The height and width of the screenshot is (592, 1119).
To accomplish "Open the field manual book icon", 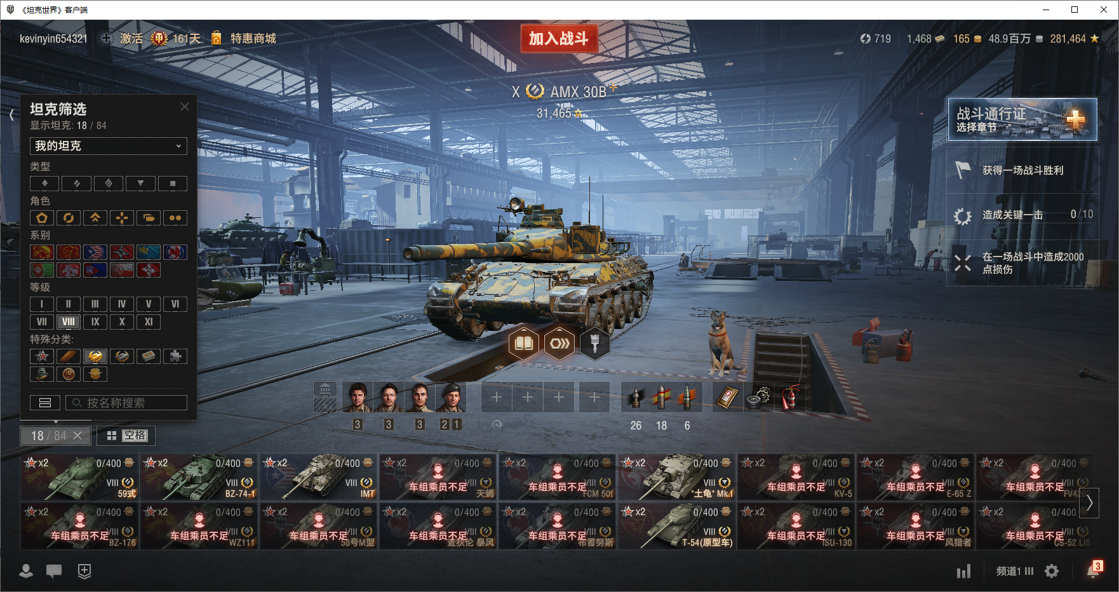I will [524, 344].
